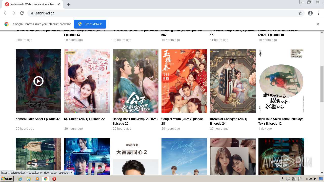Viewport: 324px width, 182px height.
Task: Open The Devil Judge Episode 16 link
Action: point(232,33)
